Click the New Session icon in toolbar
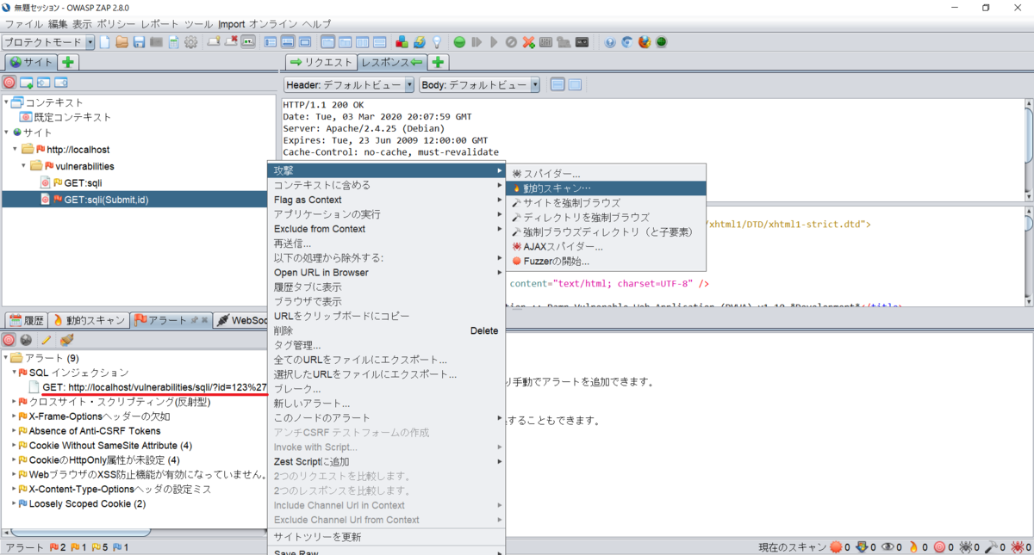This screenshot has width=1034, height=555. click(x=104, y=41)
